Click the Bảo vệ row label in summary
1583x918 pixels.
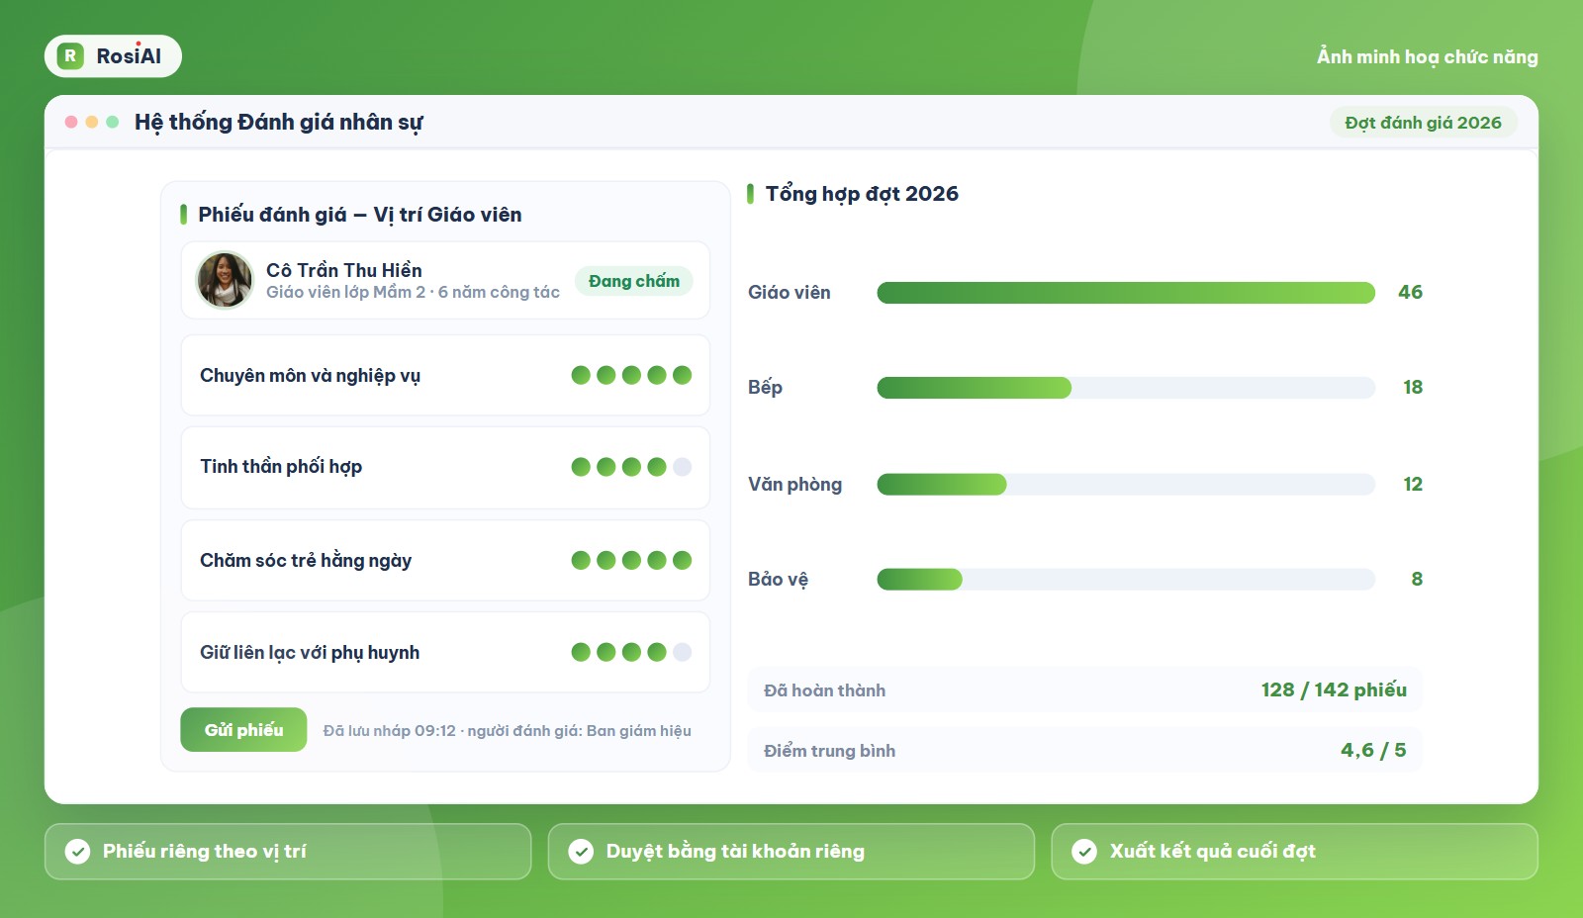pyautogui.click(x=778, y=580)
